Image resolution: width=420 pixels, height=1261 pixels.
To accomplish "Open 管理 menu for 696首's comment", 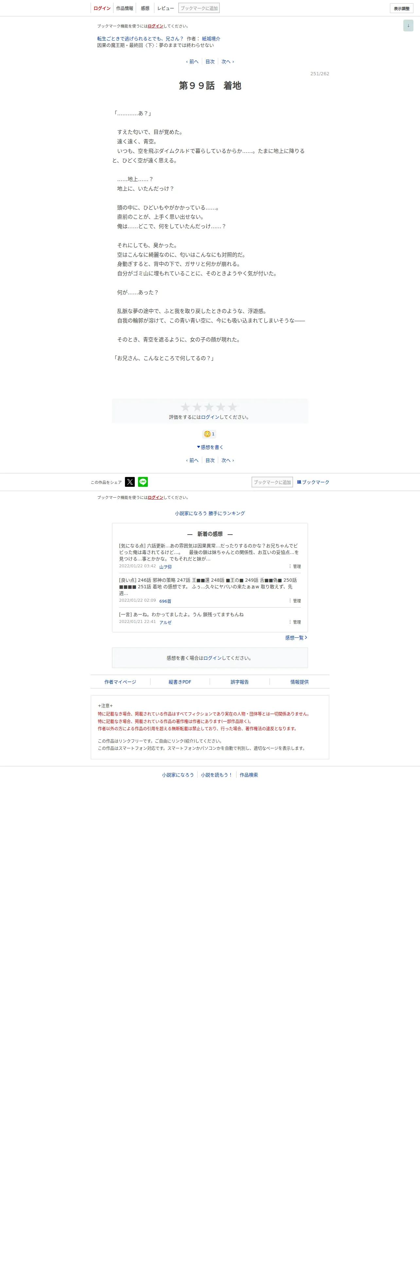I will coord(294,601).
